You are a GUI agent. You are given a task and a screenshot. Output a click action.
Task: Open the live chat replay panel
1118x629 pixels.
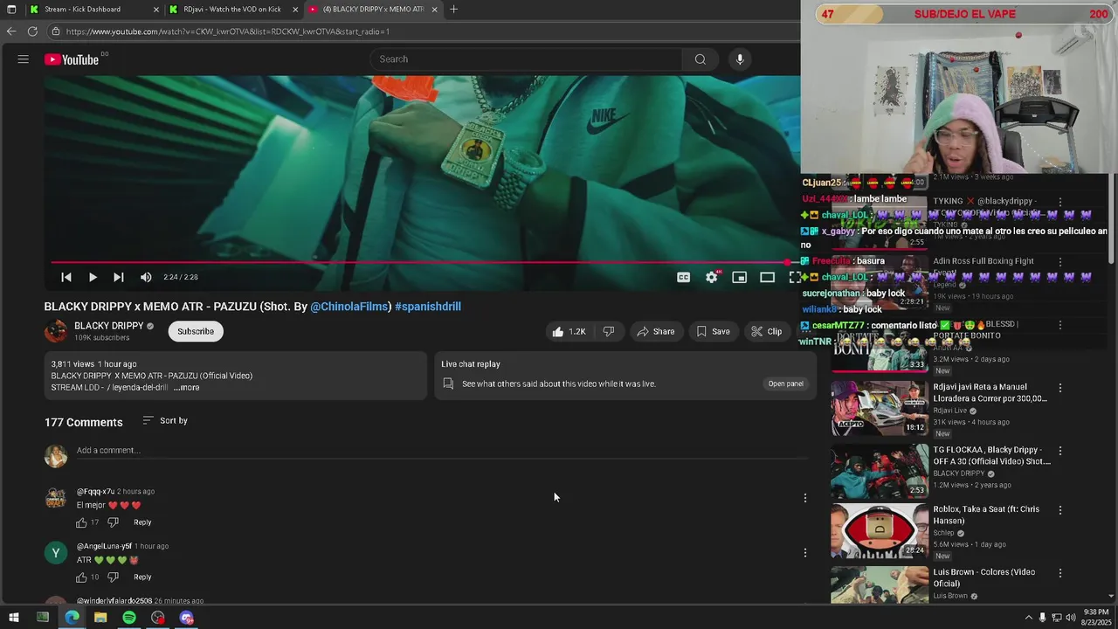tap(785, 384)
